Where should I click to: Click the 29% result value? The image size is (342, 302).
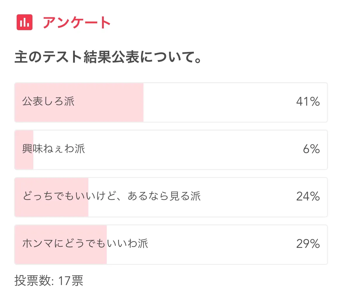(x=308, y=244)
